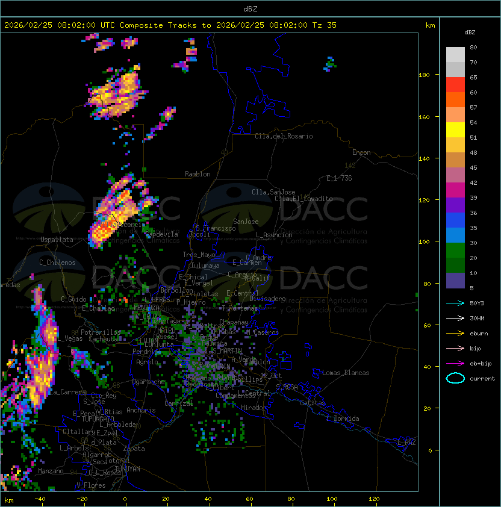The width and height of the screenshot is (501, 507).
Task: Click the 'Divisadero' map label
Action: pyautogui.click(x=267, y=299)
